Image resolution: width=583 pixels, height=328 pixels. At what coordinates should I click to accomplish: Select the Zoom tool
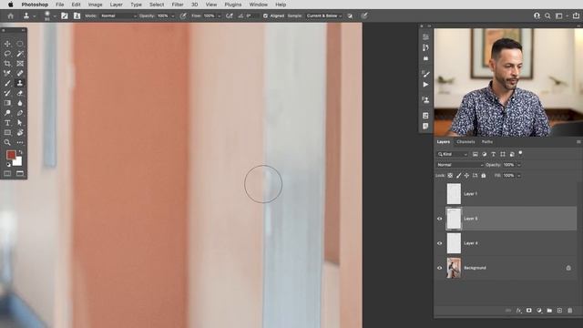(7, 142)
